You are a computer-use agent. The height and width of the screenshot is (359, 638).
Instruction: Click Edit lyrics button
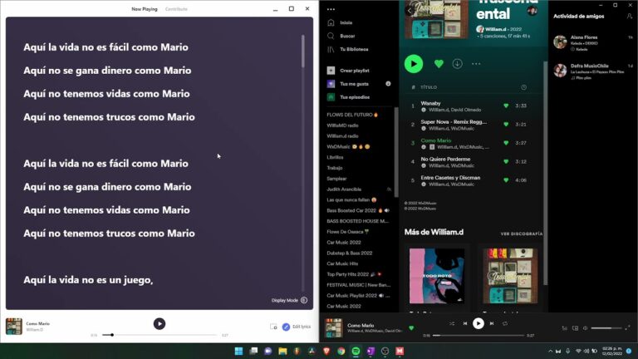coord(297,327)
